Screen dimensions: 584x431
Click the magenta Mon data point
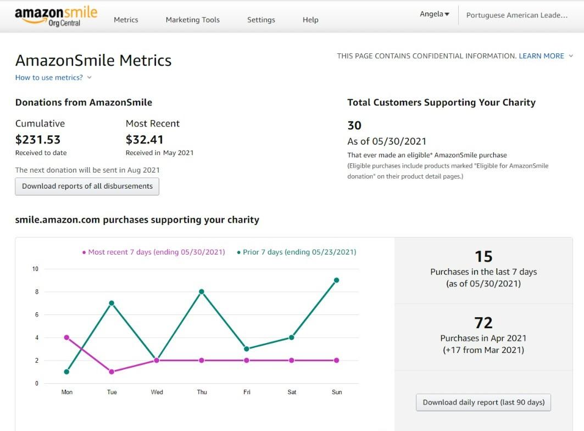click(66, 338)
